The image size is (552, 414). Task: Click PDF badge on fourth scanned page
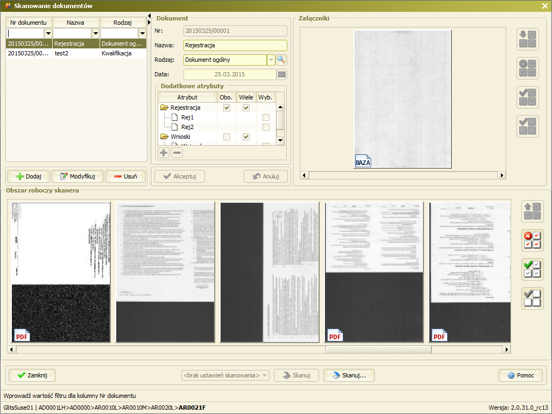click(x=335, y=335)
